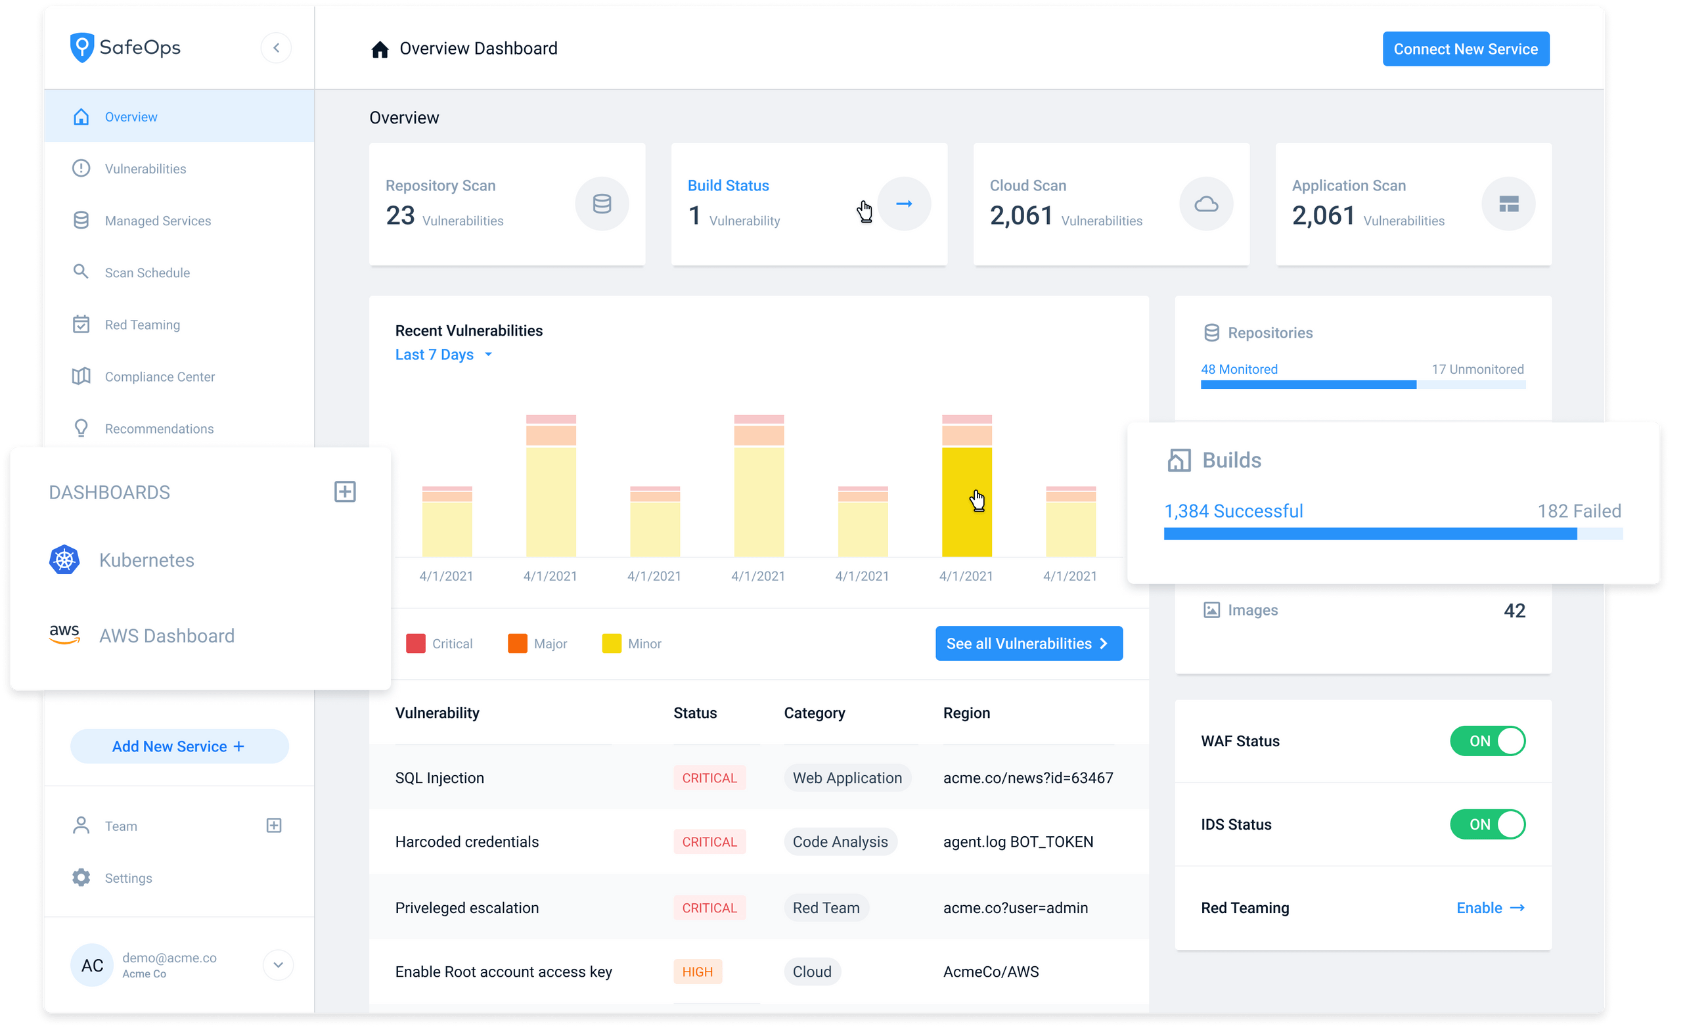Expand the demo@acme.co account menu
Viewport: 1708px width, 1028px height.
(x=279, y=964)
